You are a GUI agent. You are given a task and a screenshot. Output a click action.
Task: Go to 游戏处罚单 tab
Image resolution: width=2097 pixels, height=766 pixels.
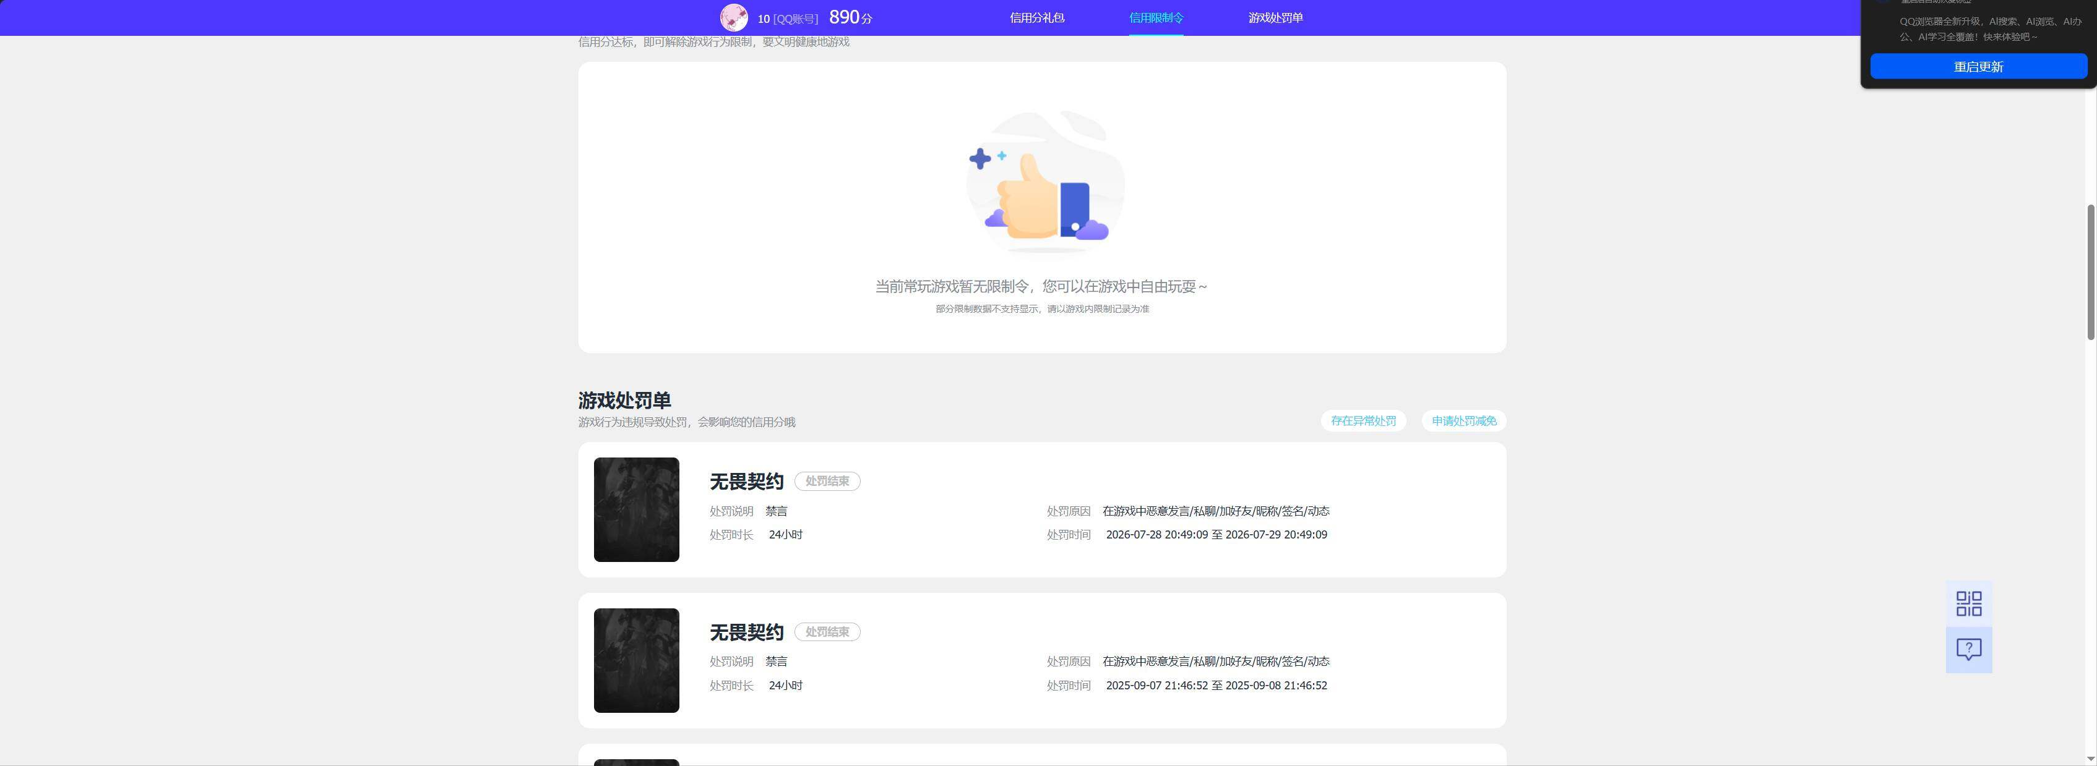pos(1275,18)
